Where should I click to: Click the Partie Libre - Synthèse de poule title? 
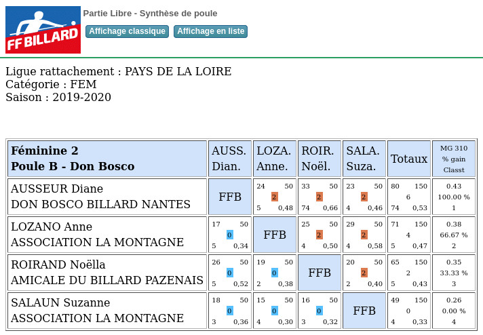151,14
